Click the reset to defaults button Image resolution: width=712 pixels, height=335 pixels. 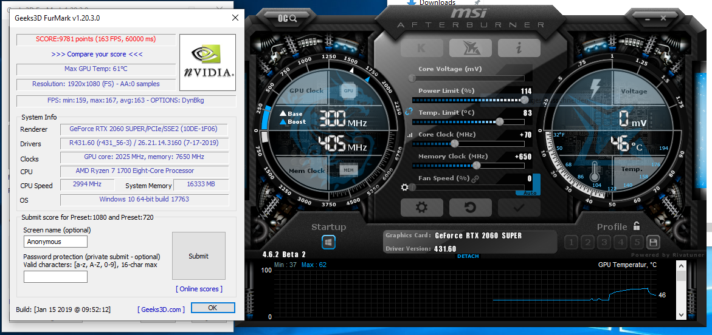pyautogui.click(x=470, y=208)
